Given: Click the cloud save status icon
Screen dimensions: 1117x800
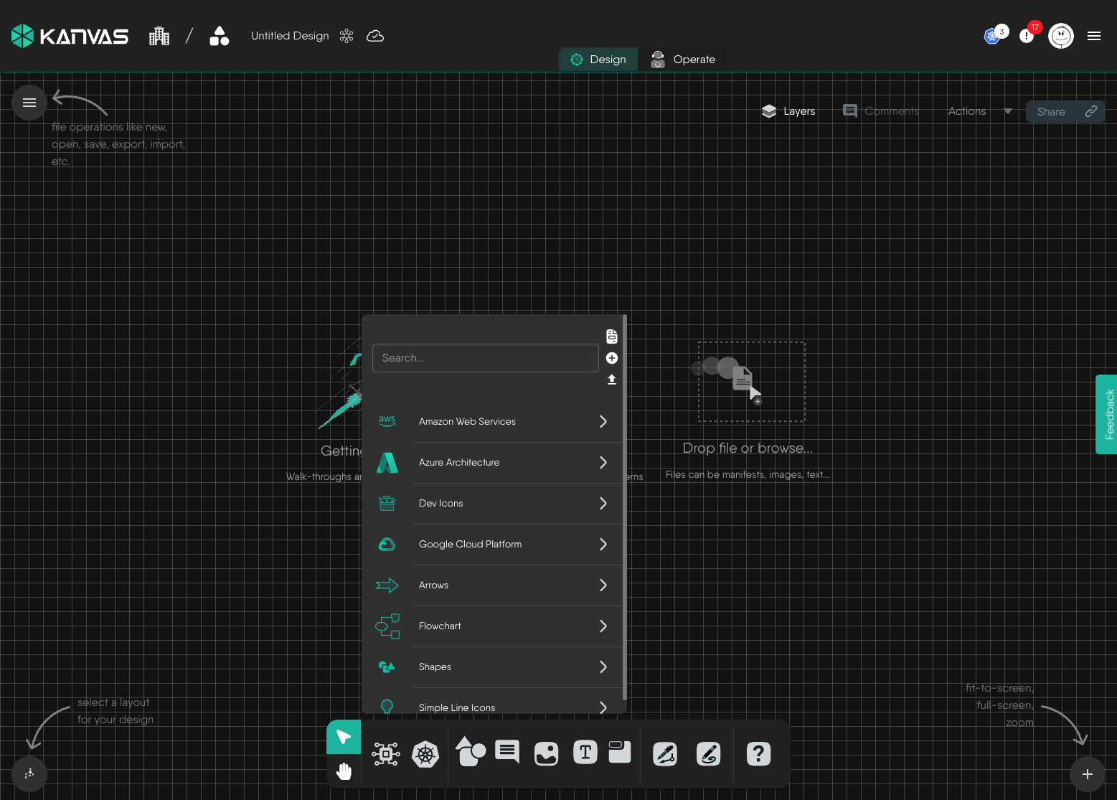Looking at the screenshot, I should [x=375, y=36].
